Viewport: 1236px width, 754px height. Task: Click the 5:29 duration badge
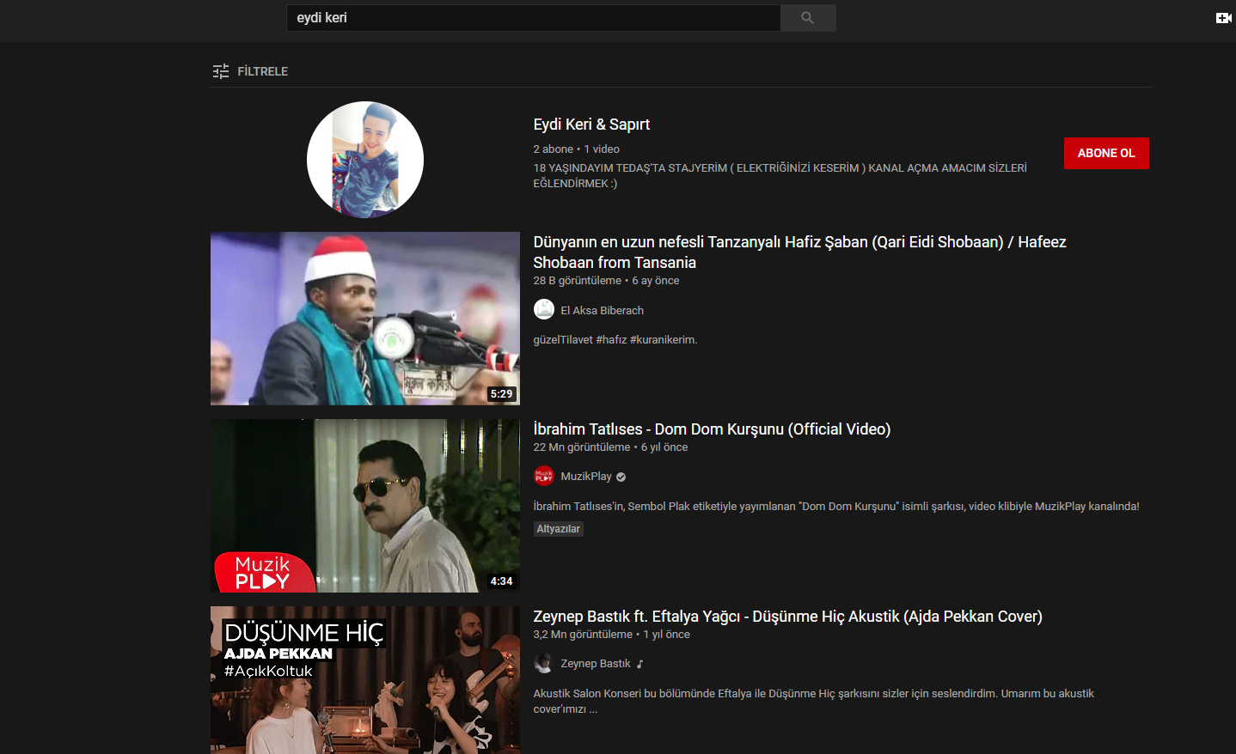pyautogui.click(x=501, y=394)
